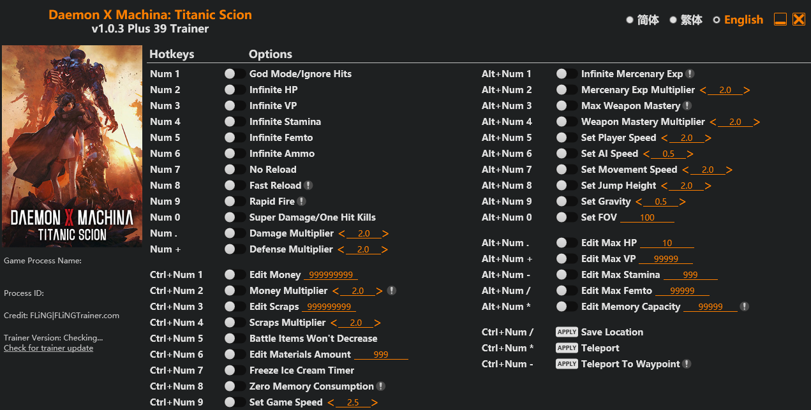
Task: Decrease Scraps Multiplier with left arrow
Action: (334, 323)
